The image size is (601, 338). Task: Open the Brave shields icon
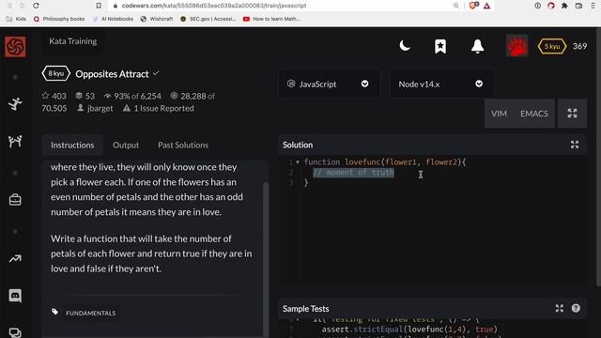point(473,6)
